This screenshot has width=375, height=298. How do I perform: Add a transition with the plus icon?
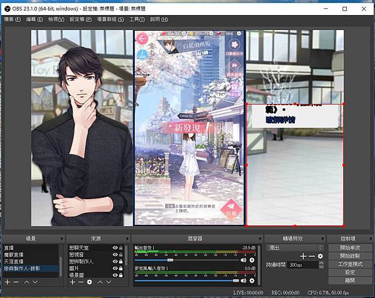point(303,256)
